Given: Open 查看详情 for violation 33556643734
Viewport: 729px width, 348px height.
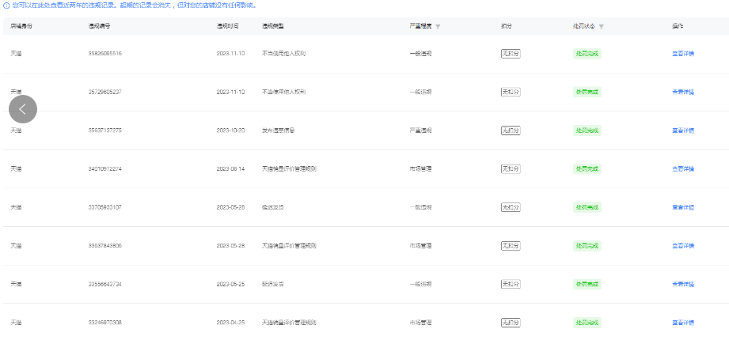Looking at the screenshot, I should point(682,284).
